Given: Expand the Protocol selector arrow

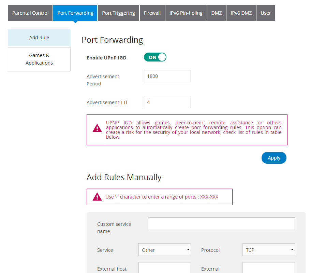Looking at the screenshot, I should coord(292,250).
